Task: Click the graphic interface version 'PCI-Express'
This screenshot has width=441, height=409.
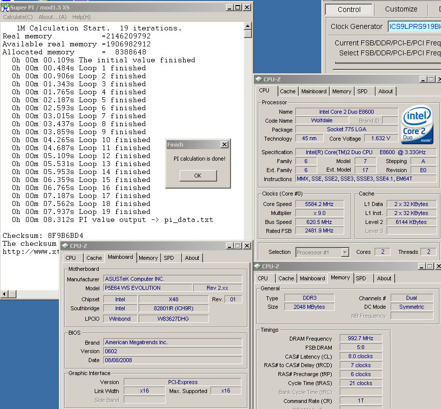Action: tap(183, 382)
